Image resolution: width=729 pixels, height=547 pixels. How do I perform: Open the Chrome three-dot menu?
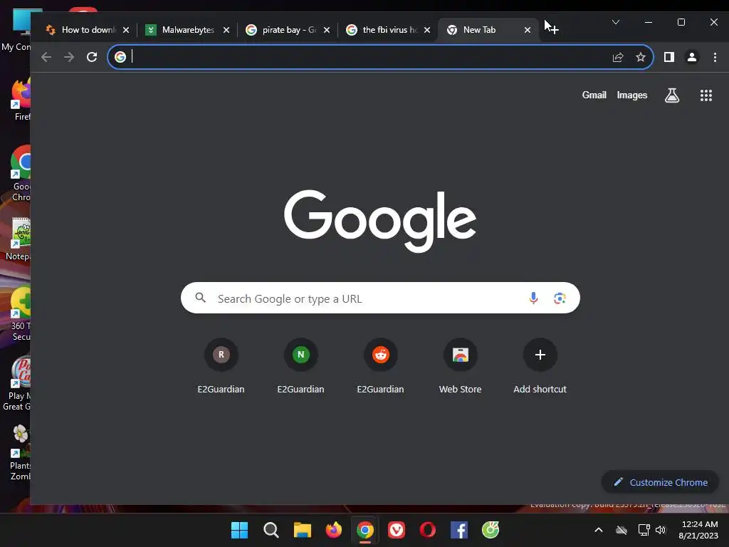pyautogui.click(x=715, y=57)
